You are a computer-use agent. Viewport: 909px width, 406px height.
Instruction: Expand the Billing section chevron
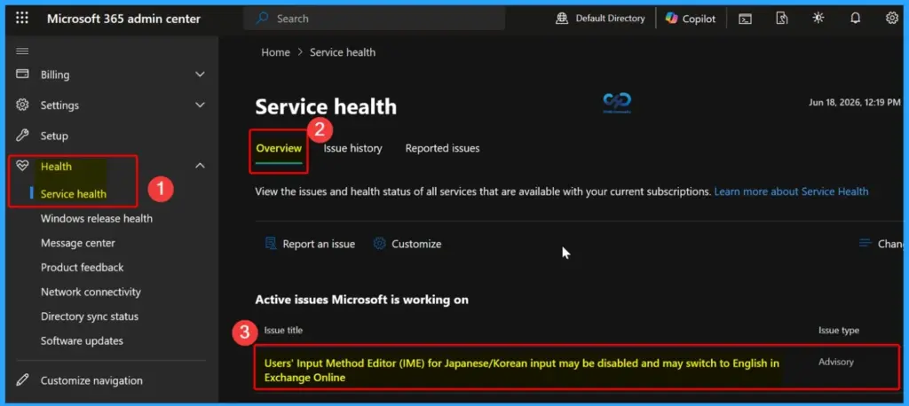pos(200,74)
